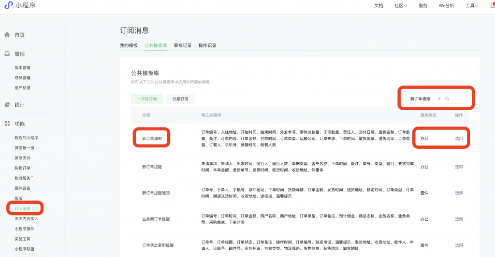Open 文档 in top navigation
The height and width of the screenshot is (257, 495).
pos(379,6)
